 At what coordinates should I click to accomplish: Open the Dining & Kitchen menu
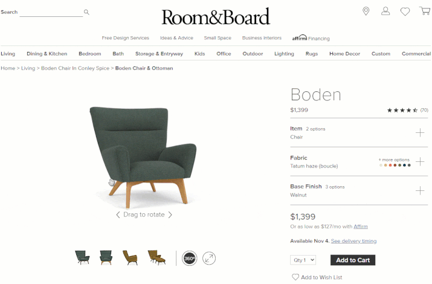pyautogui.click(x=47, y=54)
